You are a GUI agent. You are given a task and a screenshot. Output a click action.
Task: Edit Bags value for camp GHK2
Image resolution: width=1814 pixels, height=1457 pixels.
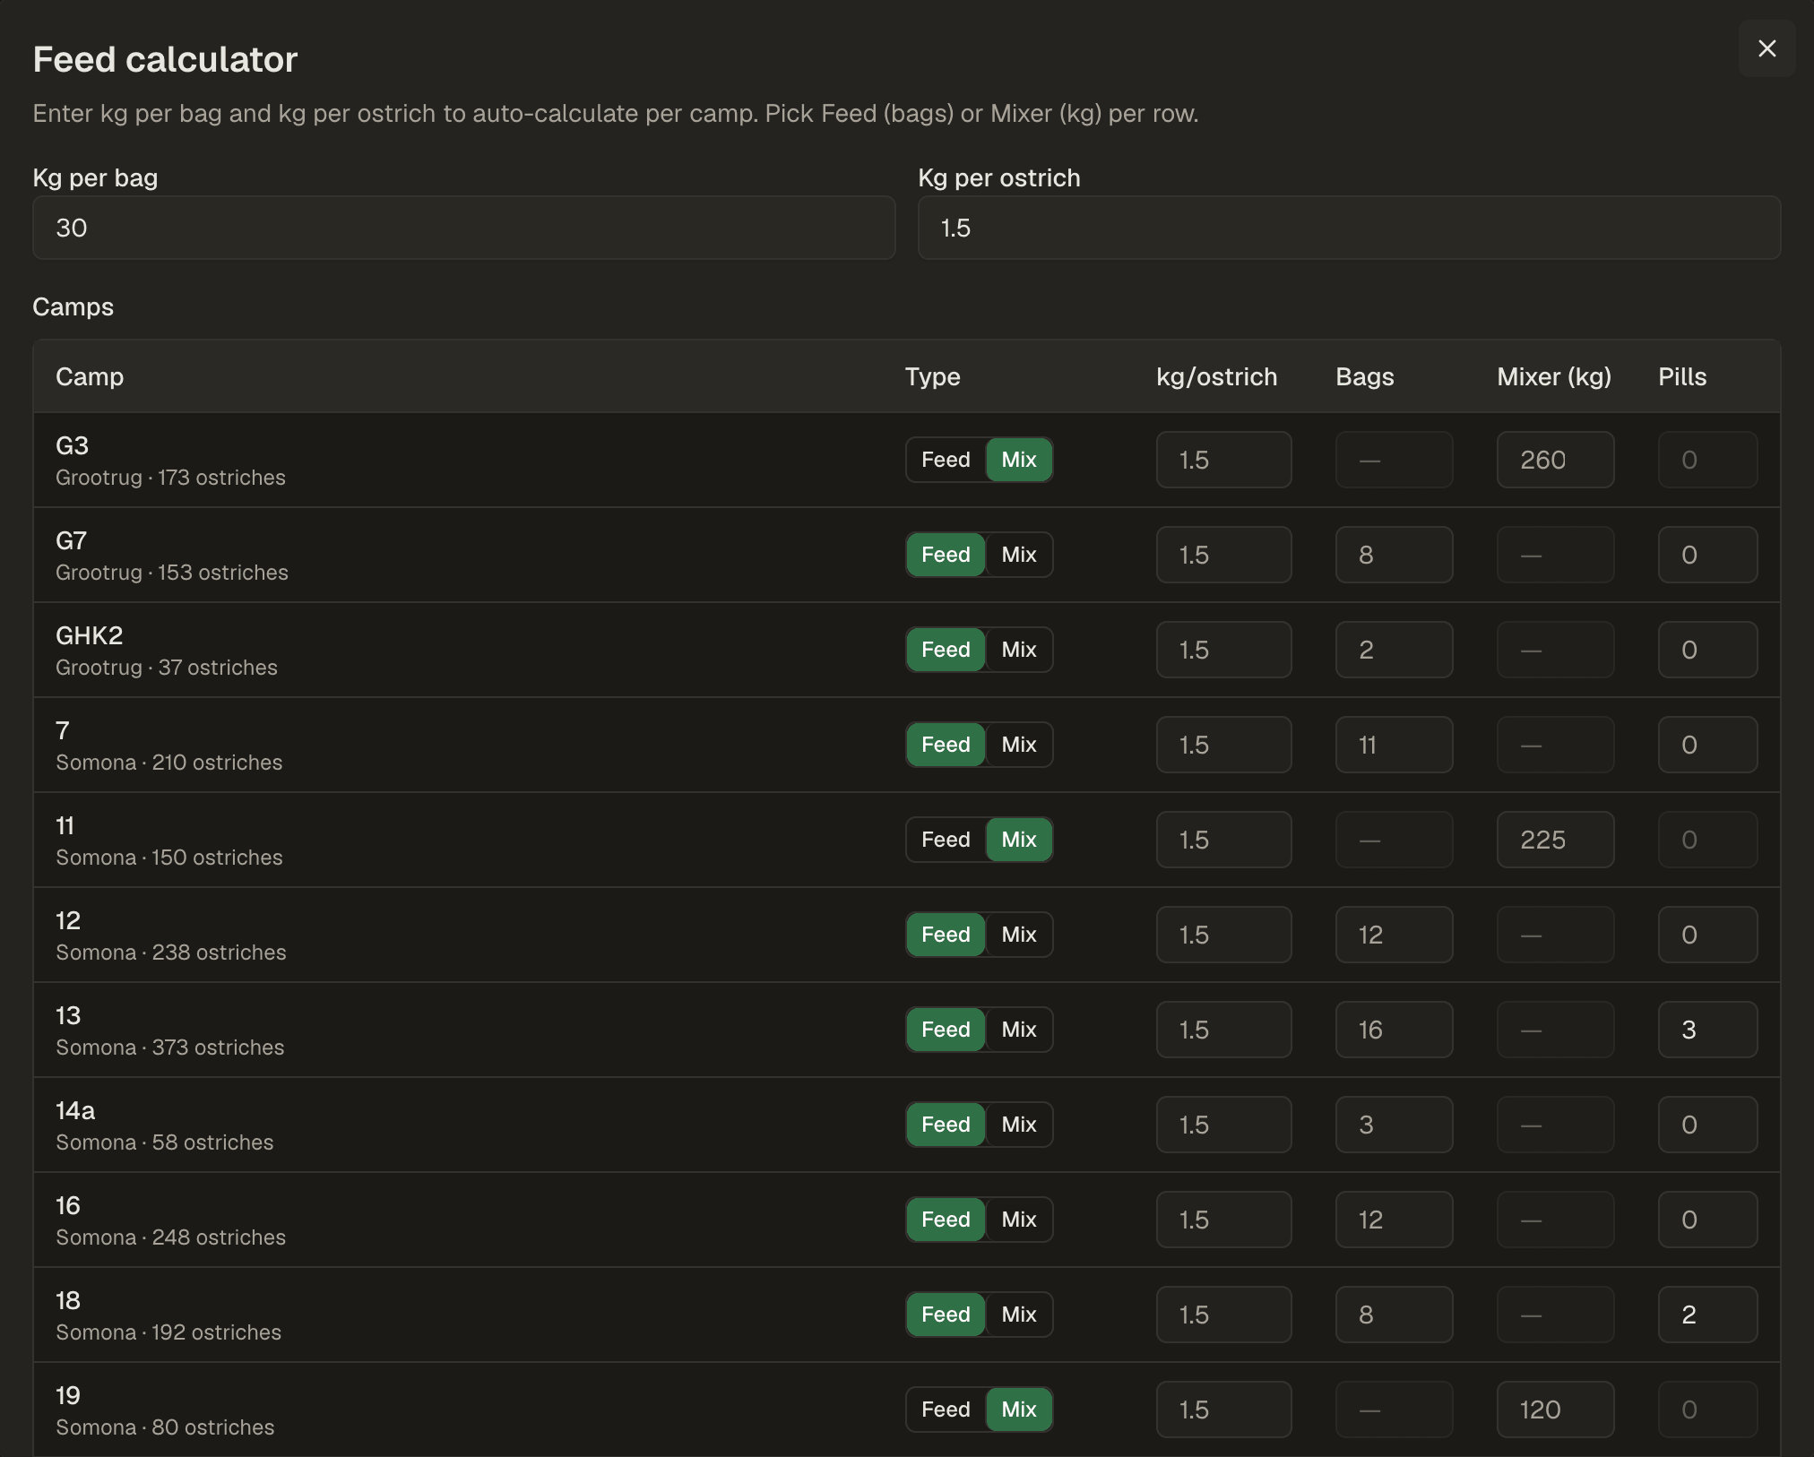[1394, 650]
